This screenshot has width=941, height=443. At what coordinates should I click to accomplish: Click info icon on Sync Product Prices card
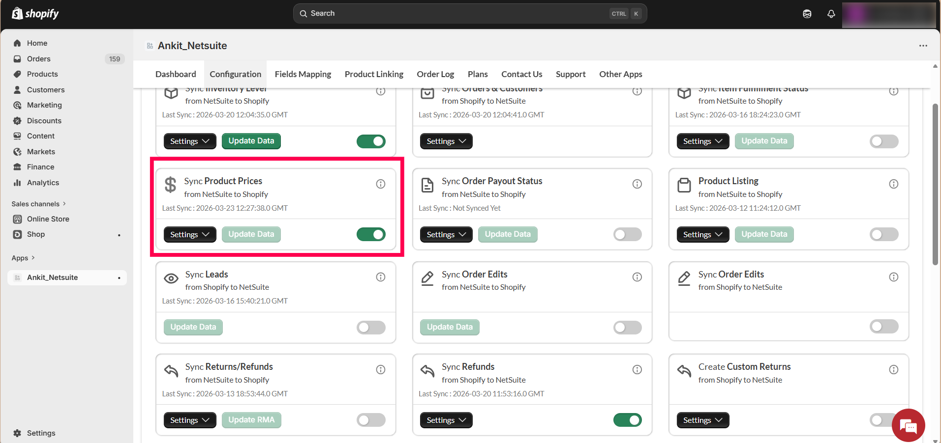coord(380,184)
